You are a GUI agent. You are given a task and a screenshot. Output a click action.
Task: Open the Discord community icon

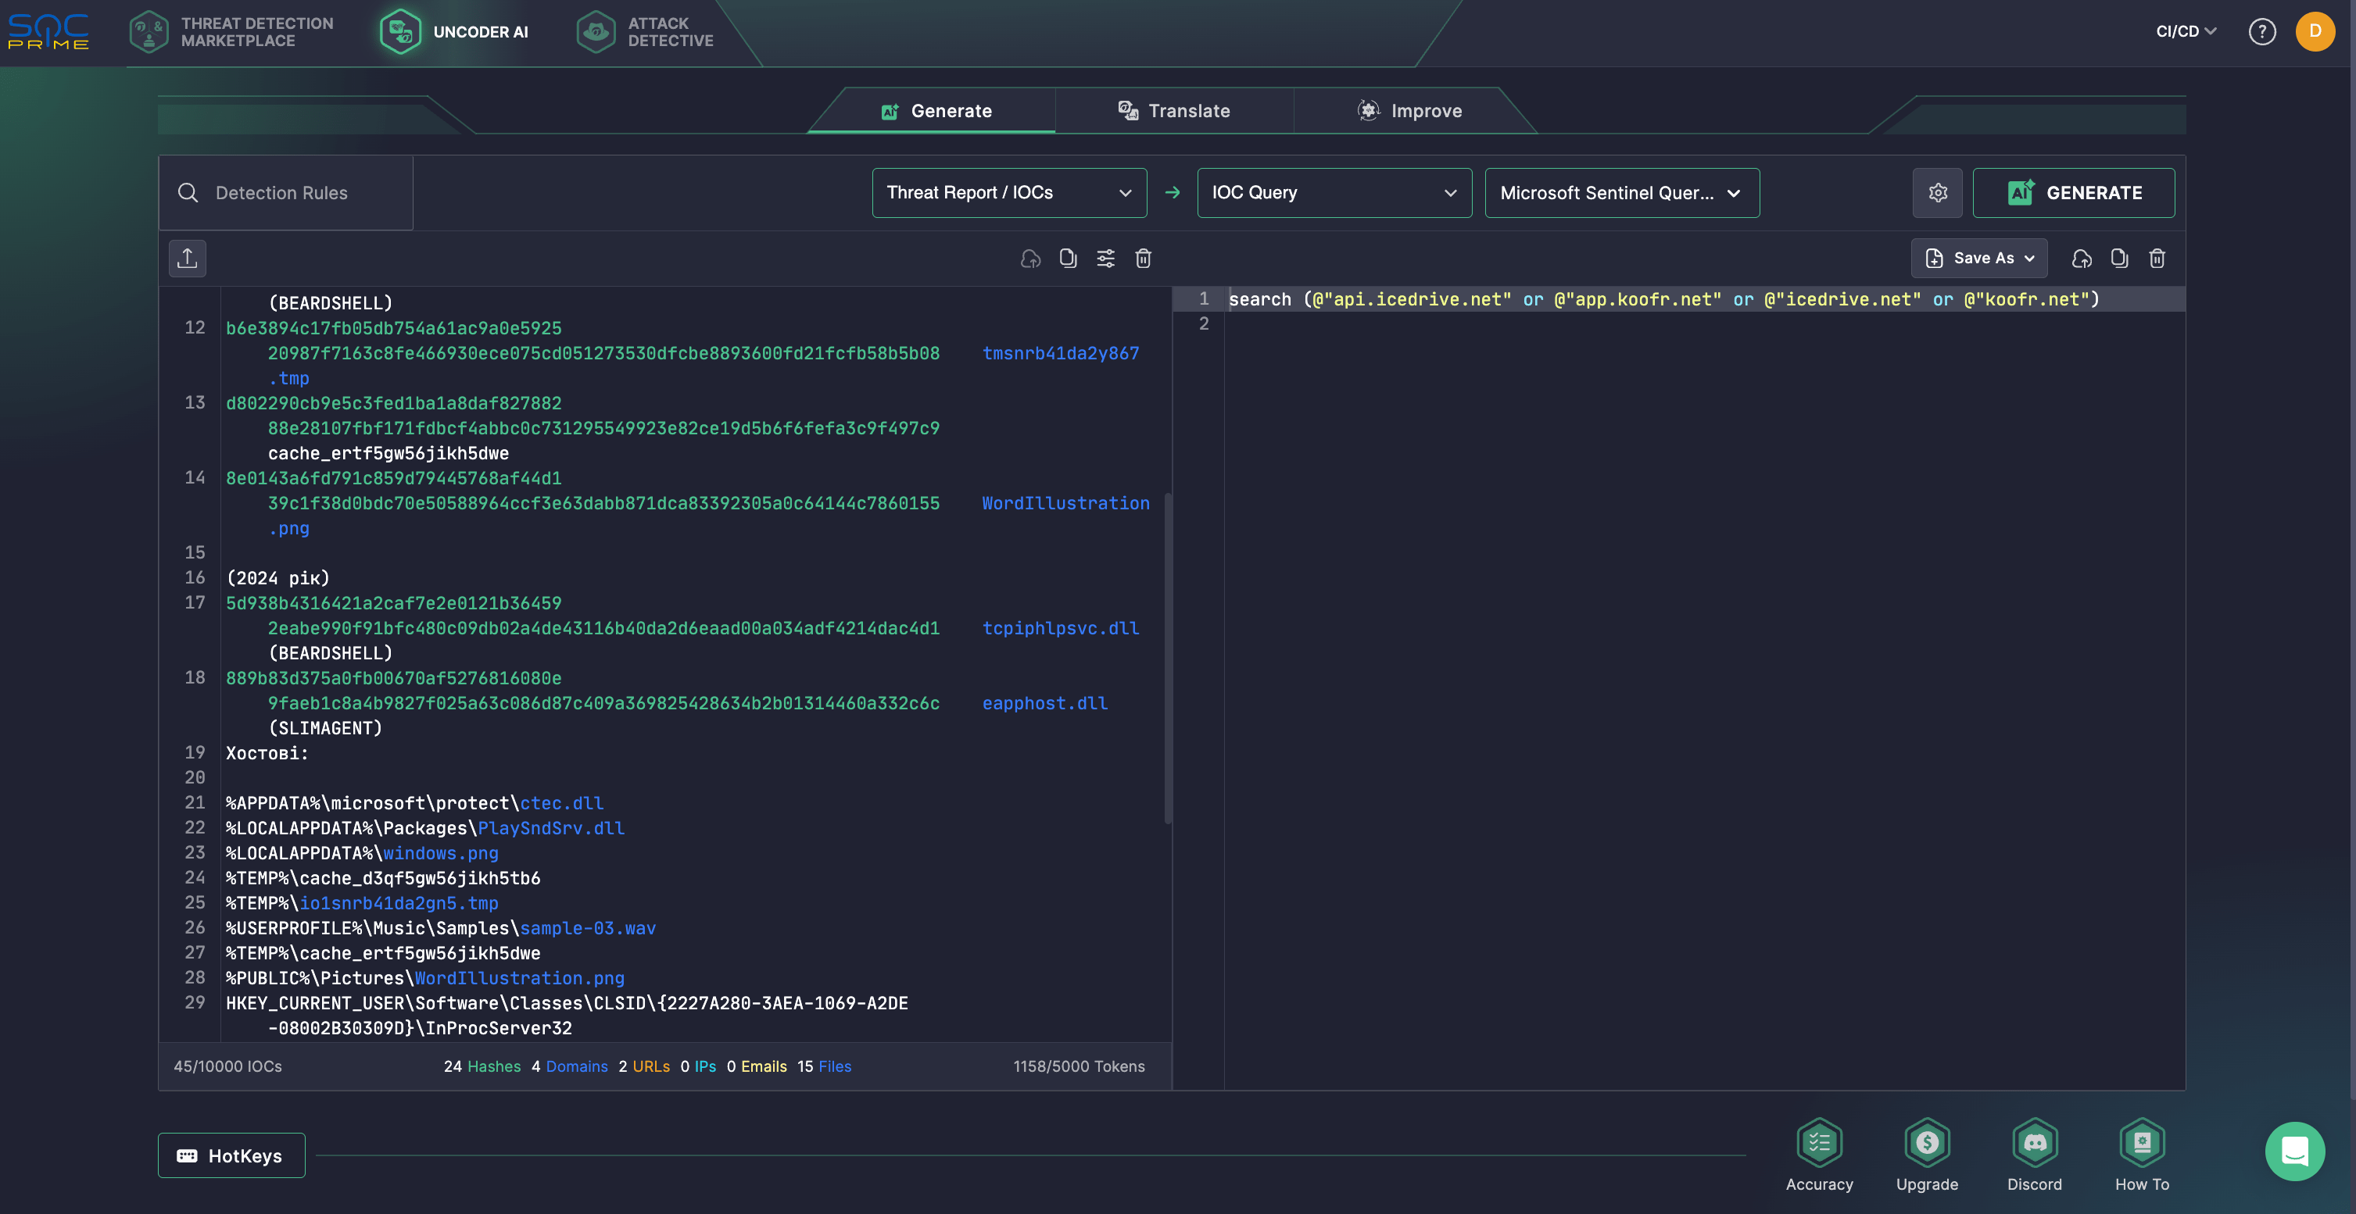click(x=2034, y=1143)
